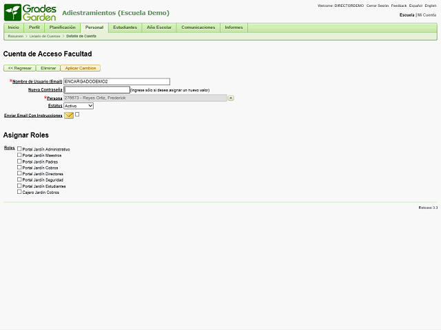Image resolution: width=441 pixels, height=330 pixels.
Task: Open the Año Escolar tab
Action: pos(159,27)
